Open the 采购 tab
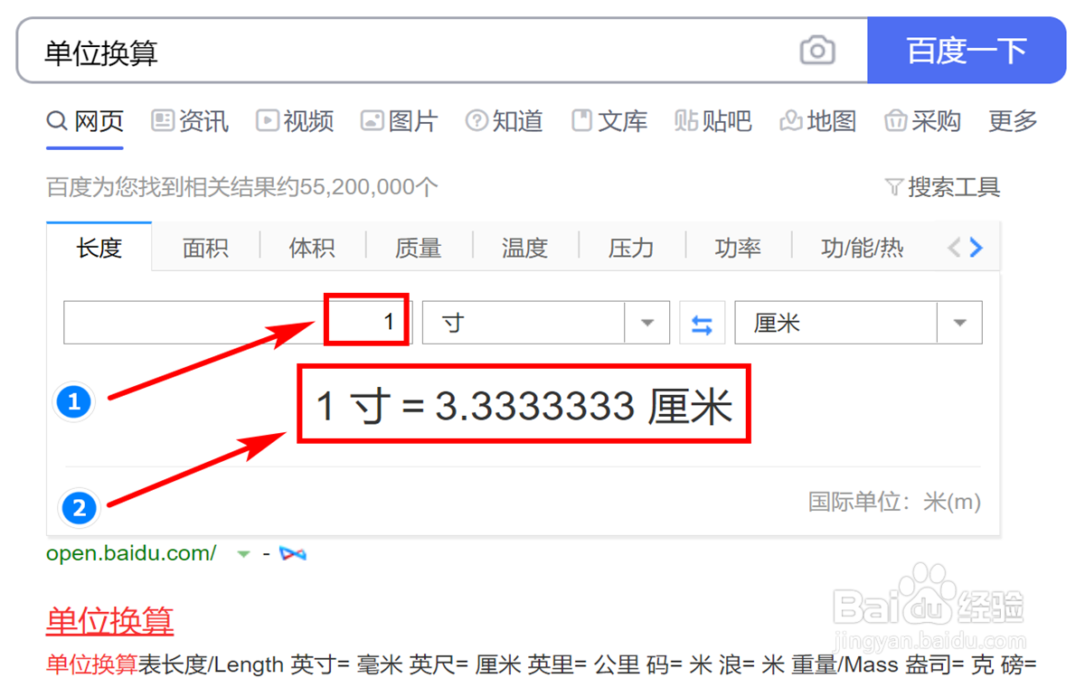The image size is (1085, 678). [x=922, y=121]
